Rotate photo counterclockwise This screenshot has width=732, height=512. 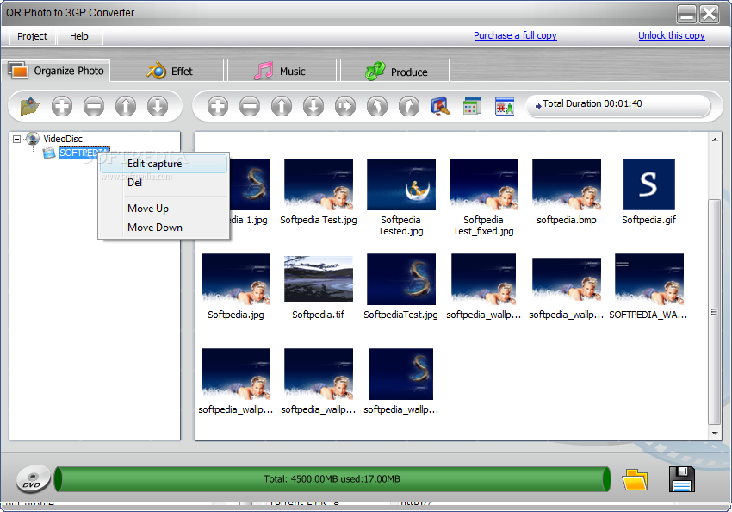point(377,106)
